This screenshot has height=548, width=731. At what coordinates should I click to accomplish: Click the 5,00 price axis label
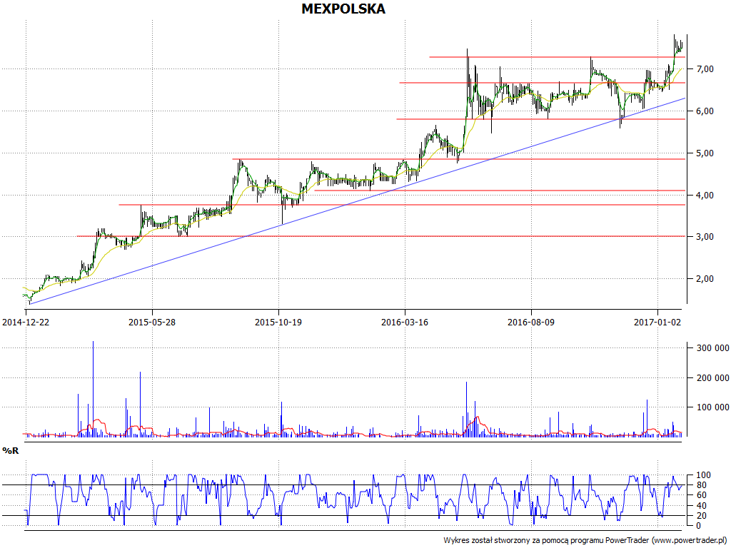[705, 153]
